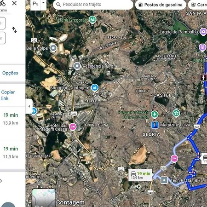Viewport: 207px width, 207px height.
Task: Open Lagoa da Pampulha camera pin
Action: (203, 32)
